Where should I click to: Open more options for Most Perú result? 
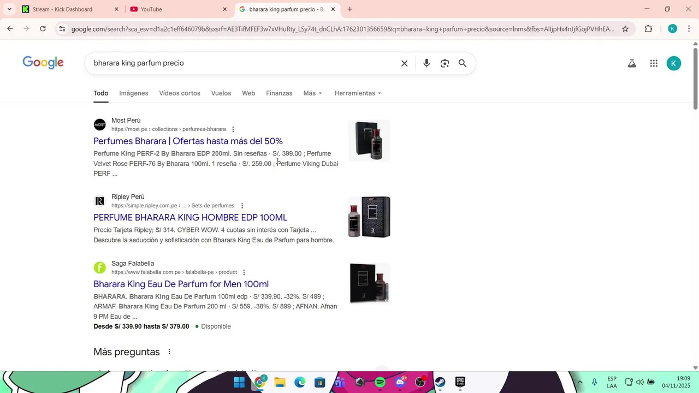pyautogui.click(x=233, y=129)
